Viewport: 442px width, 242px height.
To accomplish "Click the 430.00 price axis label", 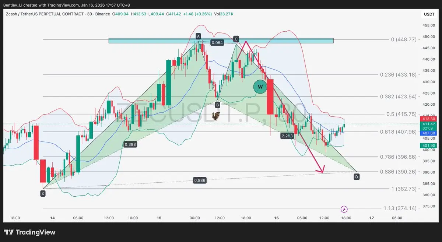I will pyautogui.click(x=428, y=82).
